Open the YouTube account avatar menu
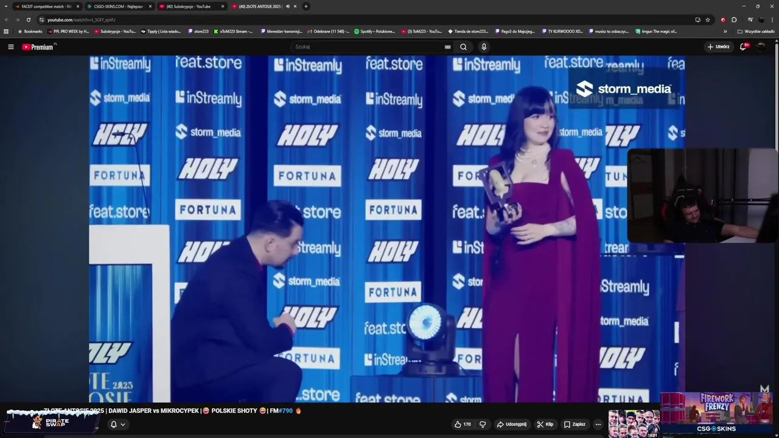 (x=761, y=47)
